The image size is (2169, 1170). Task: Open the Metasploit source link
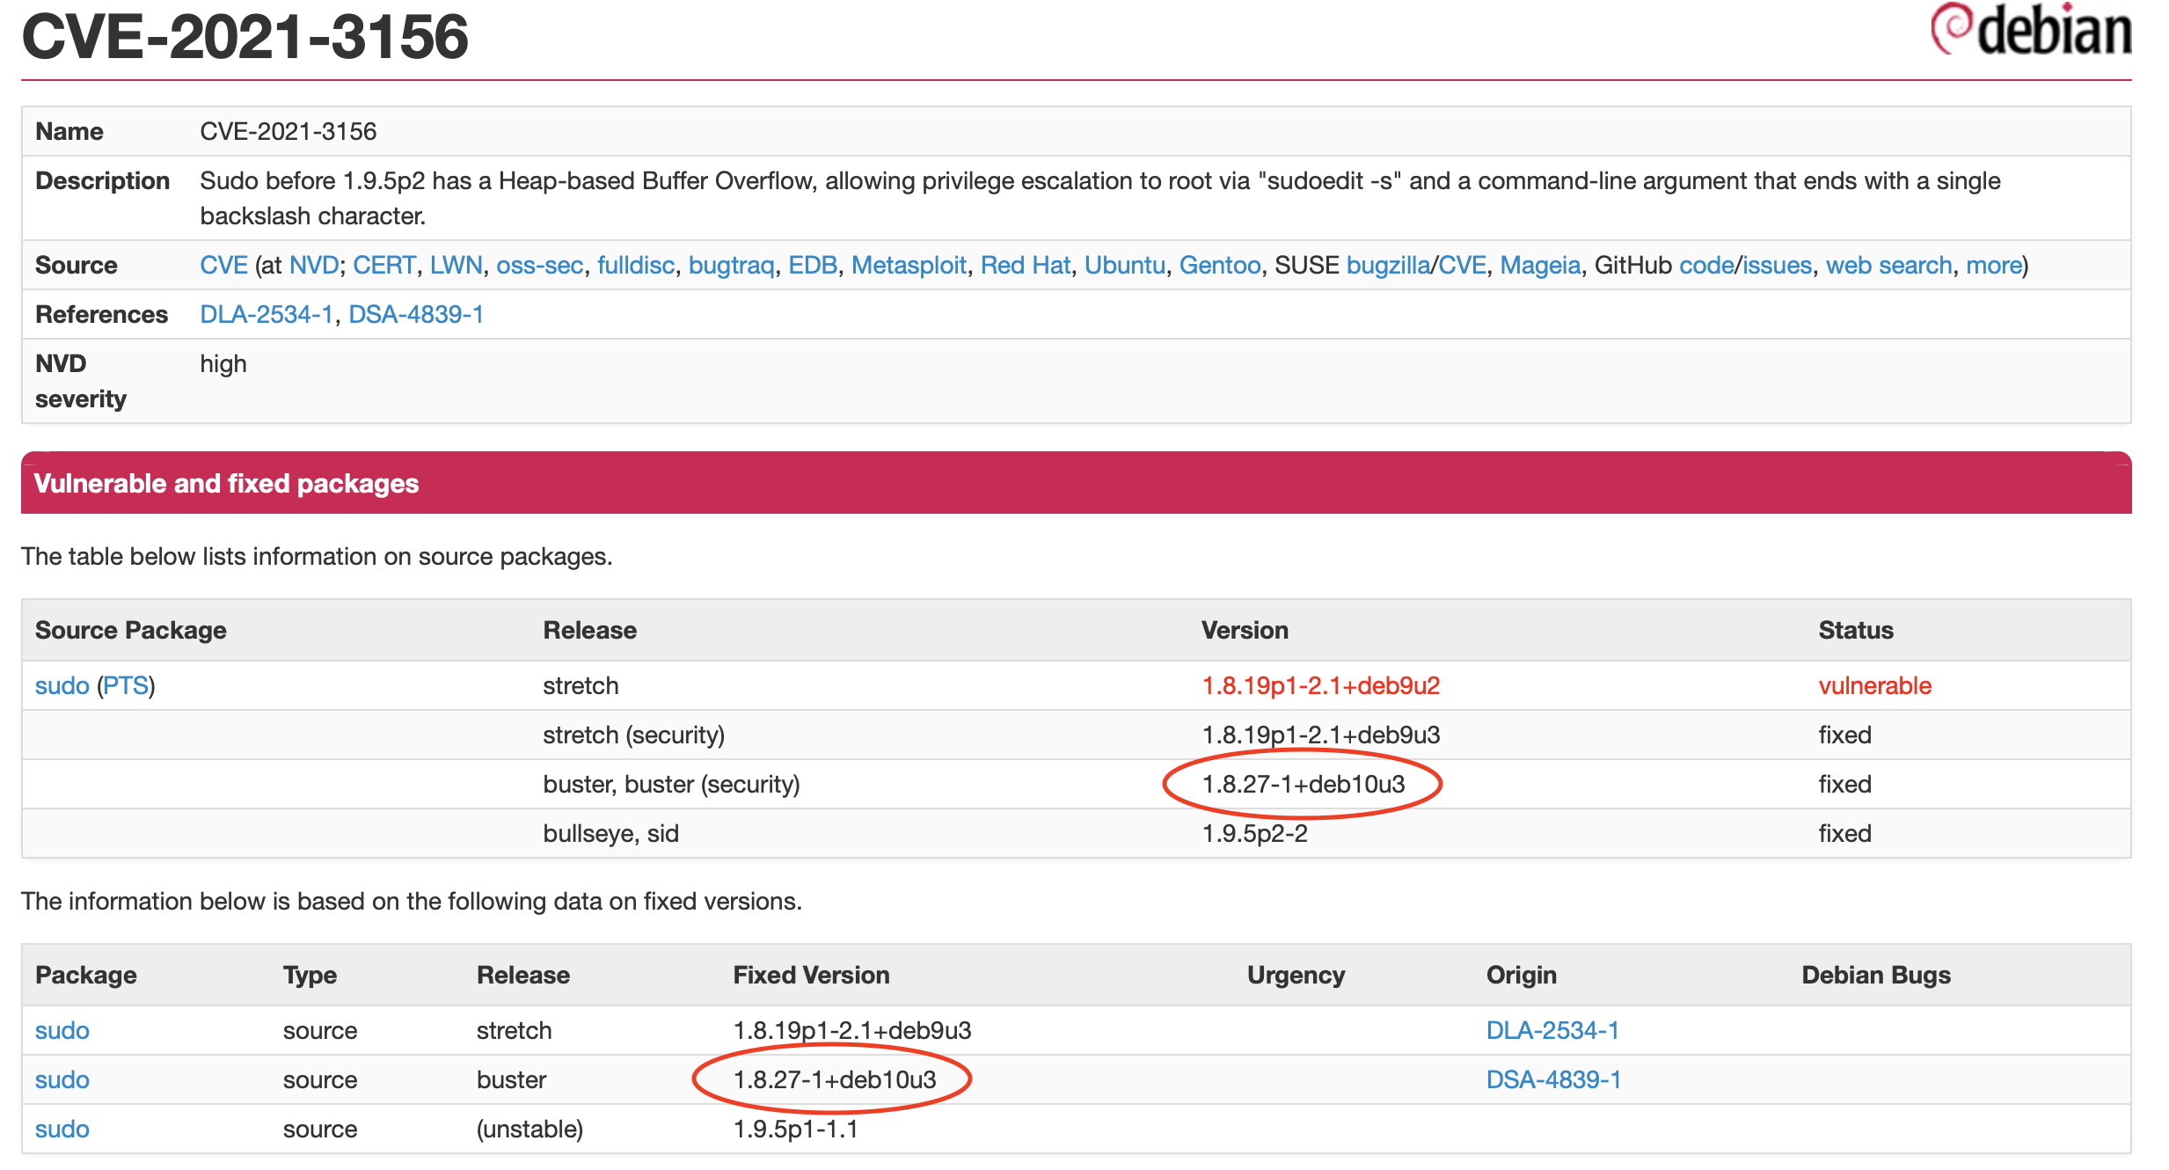click(x=909, y=265)
